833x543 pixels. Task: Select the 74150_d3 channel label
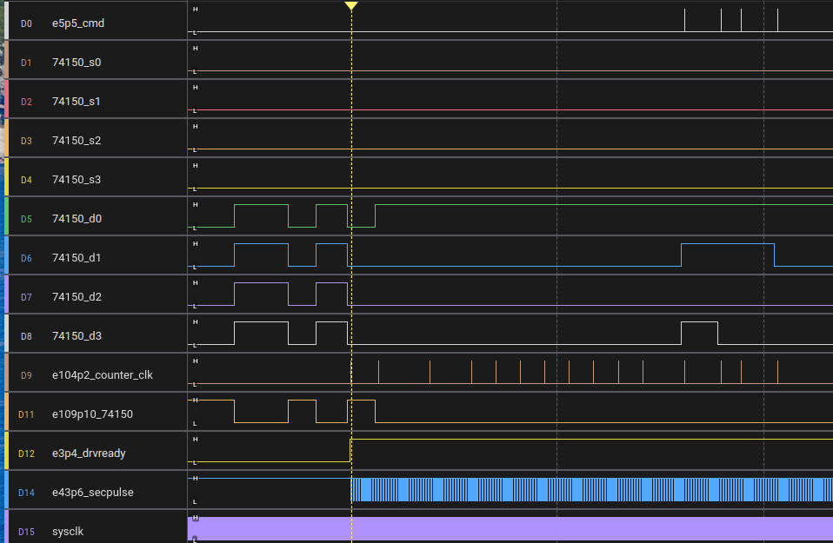[x=77, y=336]
